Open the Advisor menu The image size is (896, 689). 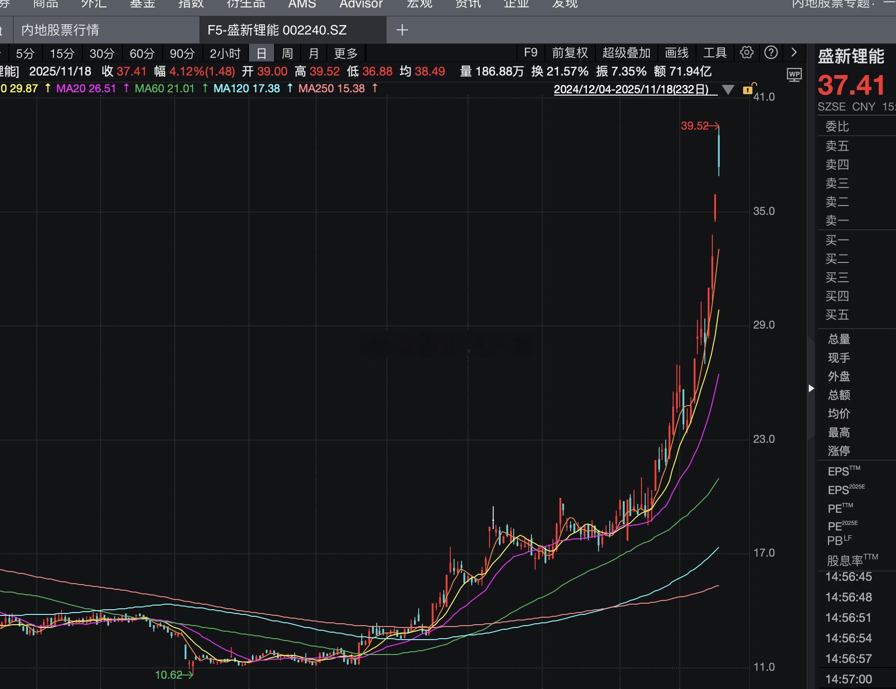pyautogui.click(x=361, y=4)
